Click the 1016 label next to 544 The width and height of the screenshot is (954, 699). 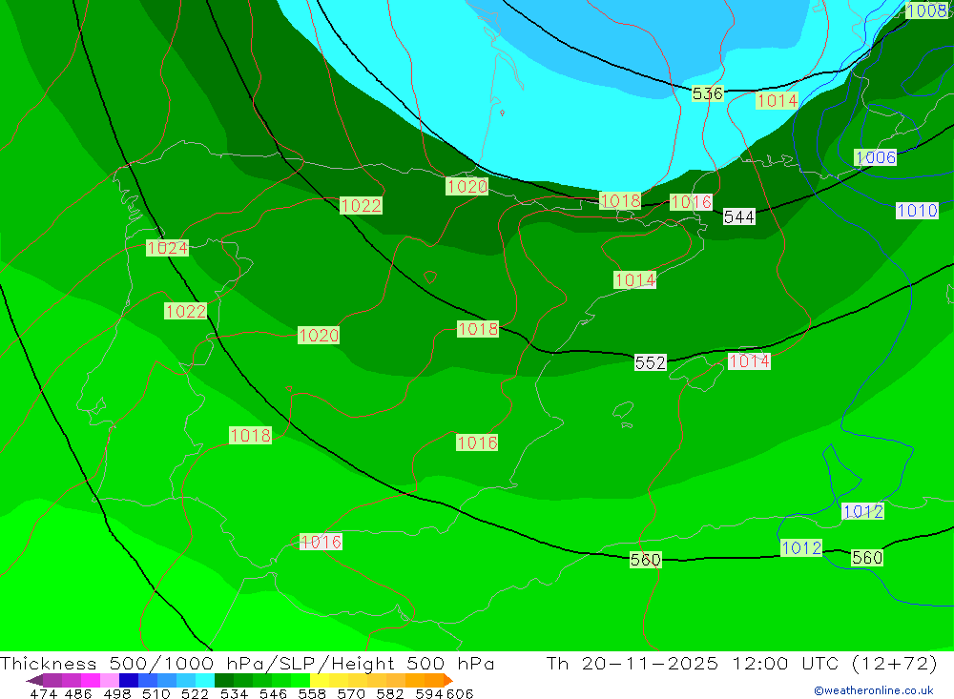click(x=691, y=201)
